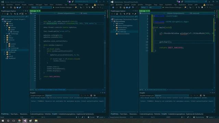Open the Globaler Gültigkeitsbereich dropdown in the left editor
This screenshot has height=123, width=219.
(67, 13)
